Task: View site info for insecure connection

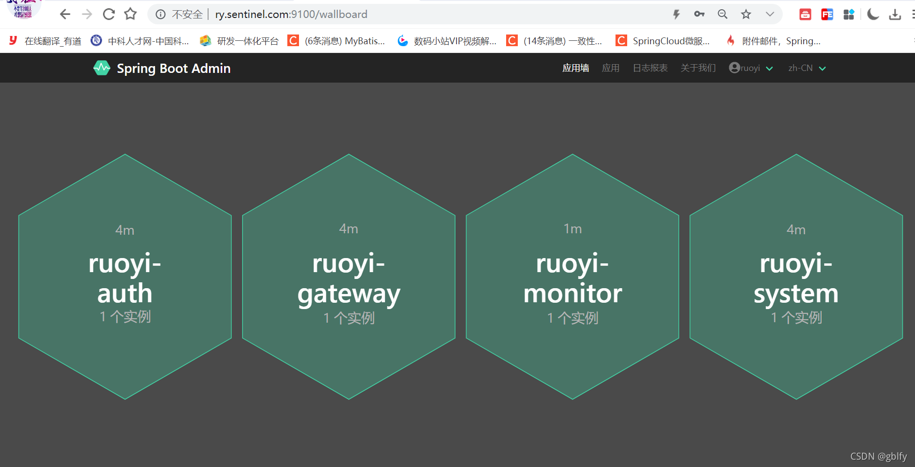Action: tap(160, 15)
